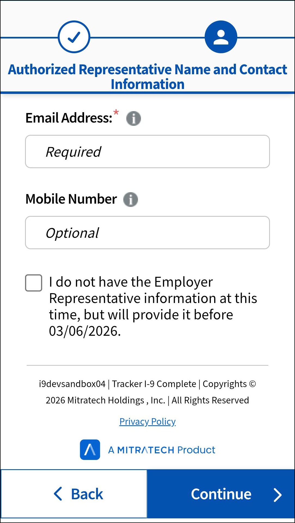
Task: Click the left chevron beside Back
Action: click(57, 494)
